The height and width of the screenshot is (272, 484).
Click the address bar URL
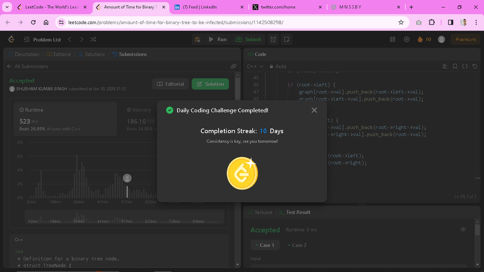(x=176, y=23)
